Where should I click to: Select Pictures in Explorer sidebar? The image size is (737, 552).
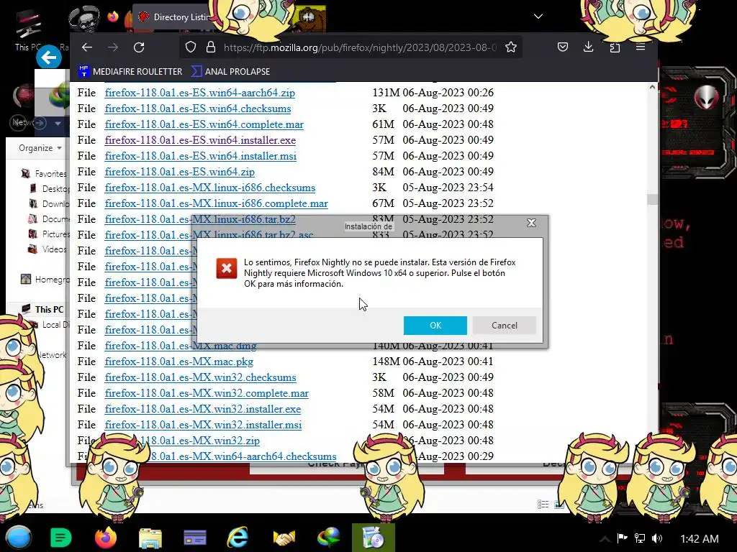(x=49, y=234)
